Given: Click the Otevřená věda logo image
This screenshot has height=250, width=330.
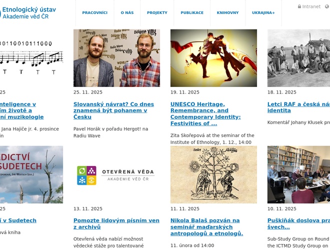Looking at the screenshot, I should pyautogui.click(x=116, y=174).
